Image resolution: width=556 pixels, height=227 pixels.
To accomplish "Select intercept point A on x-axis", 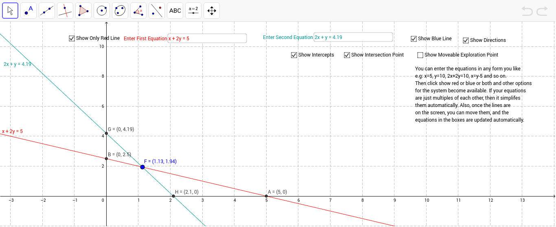I will (x=266, y=196).
